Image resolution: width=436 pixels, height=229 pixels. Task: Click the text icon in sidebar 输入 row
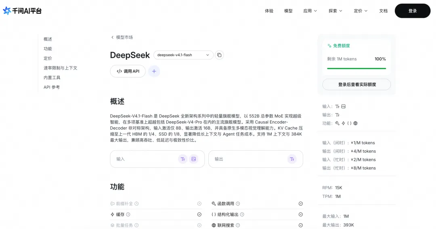click(x=337, y=106)
